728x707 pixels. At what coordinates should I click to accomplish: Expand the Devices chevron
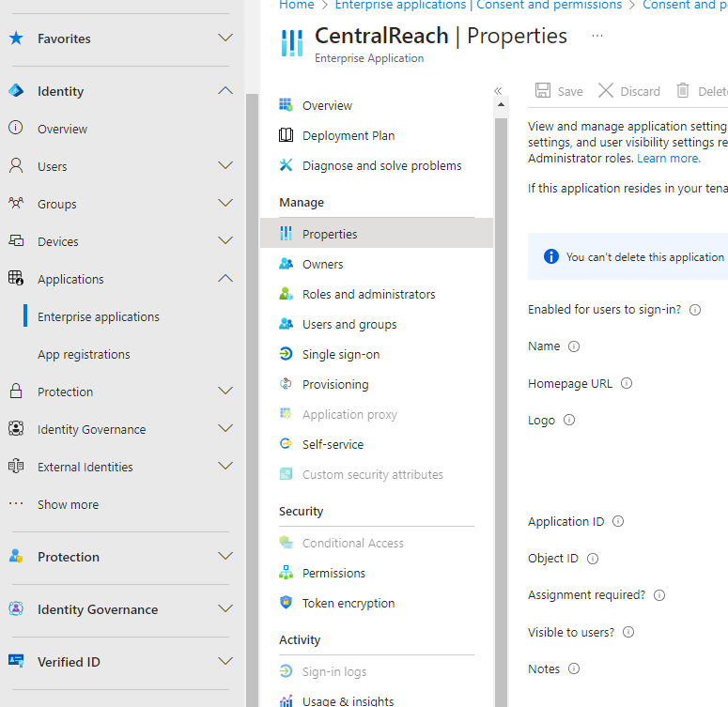225,240
